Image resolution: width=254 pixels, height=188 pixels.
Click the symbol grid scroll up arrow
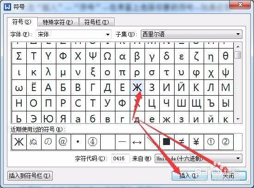pyautogui.click(x=238, y=47)
